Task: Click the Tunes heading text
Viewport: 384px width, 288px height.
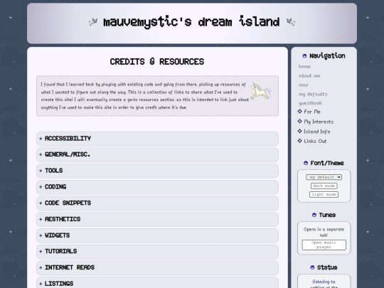Action: (327, 215)
